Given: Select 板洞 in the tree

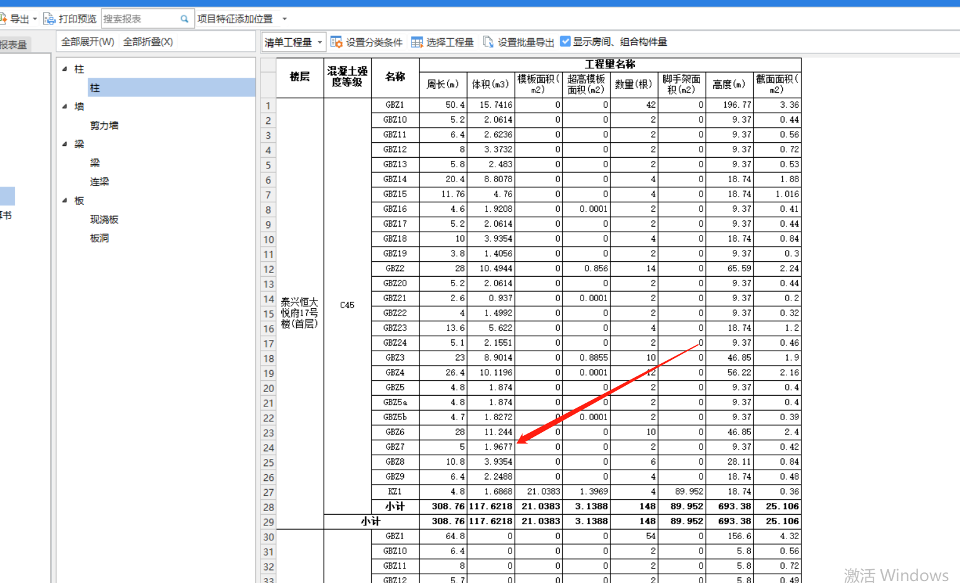Looking at the screenshot, I should pyautogui.click(x=99, y=238).
